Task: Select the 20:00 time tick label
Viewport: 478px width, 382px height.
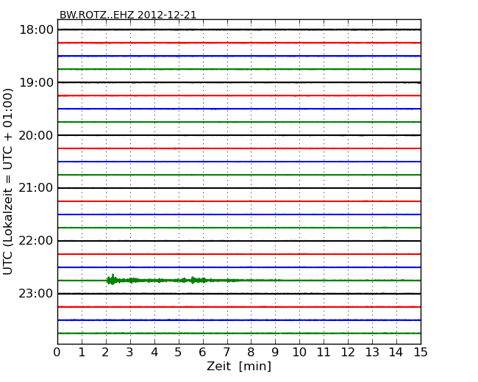Action: (36, 135)
